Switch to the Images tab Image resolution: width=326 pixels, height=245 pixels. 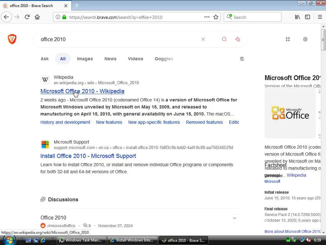click(85, 59)
